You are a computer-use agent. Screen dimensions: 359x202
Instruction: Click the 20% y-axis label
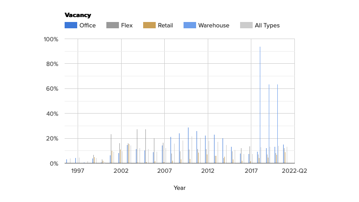52,139
